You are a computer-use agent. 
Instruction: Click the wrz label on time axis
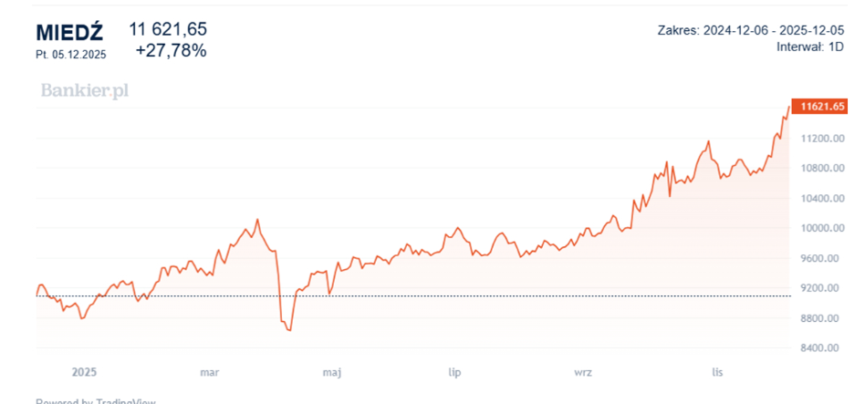pos(583,371)
